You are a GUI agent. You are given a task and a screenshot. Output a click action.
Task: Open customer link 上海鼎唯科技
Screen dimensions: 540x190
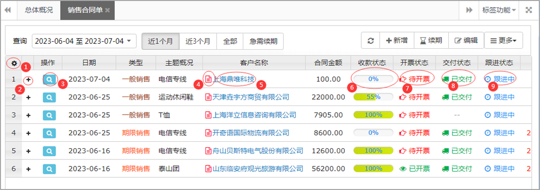click(x=234, y=79)
